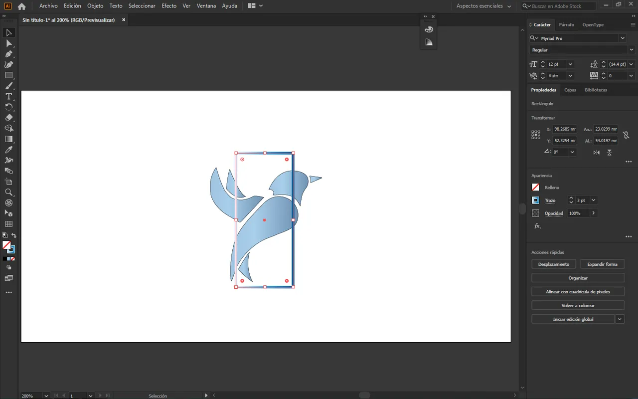Select the Shape Builder tool
The height and width of the screenshot is (399, 638).
pos(9,128)
